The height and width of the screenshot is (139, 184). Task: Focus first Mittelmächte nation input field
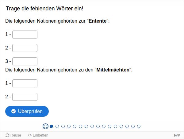point(25,83)
